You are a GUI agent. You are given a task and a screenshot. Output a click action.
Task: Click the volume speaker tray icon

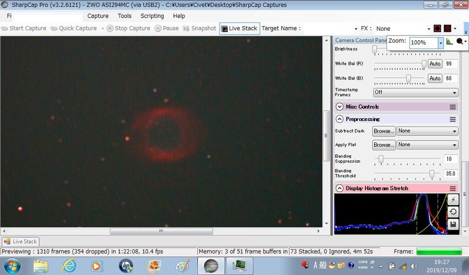[x=414, y=266]
